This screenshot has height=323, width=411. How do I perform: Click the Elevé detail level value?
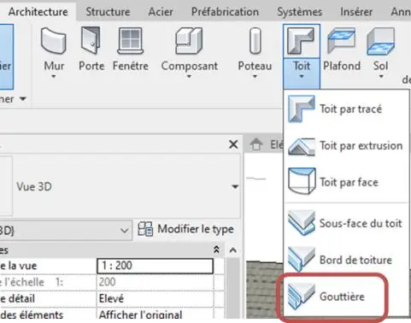156,299
